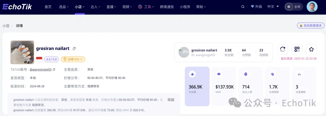Open the 日榜 904 ranking badge
The width and height of the screenshot is (326, 116).
coord(73,59)
